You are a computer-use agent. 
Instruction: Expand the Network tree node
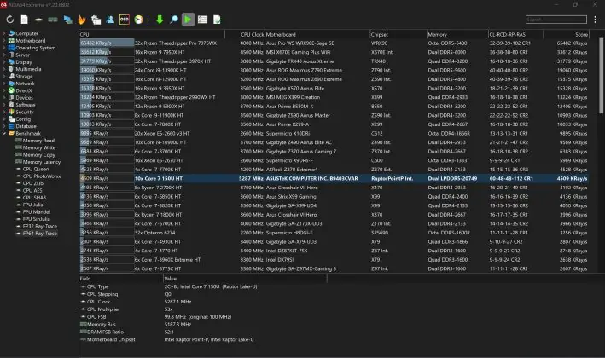pos(4,84)
